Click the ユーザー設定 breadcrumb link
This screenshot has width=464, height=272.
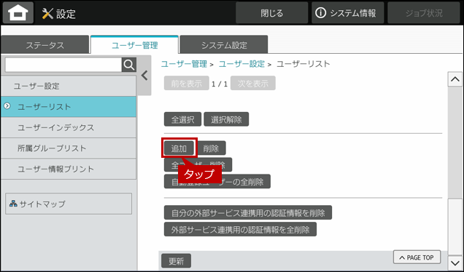click(x=241, y=64)
